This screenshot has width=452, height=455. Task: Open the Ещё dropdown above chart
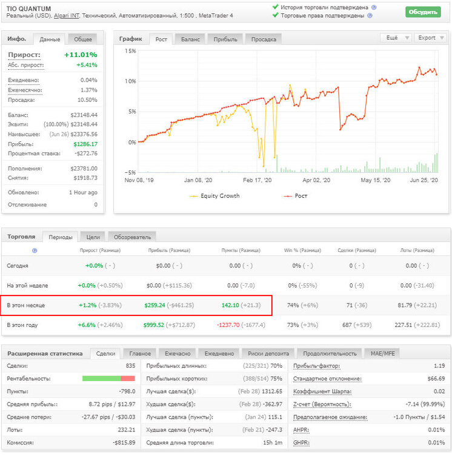396,38
